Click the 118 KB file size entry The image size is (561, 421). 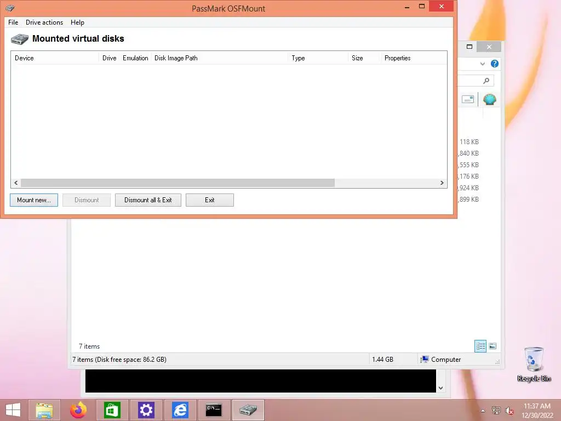point(469,142)
